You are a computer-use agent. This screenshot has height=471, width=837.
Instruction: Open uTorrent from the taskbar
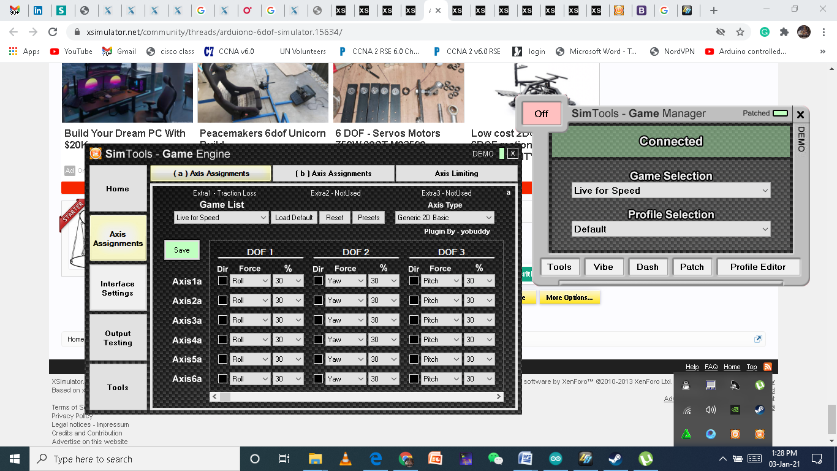pyautogui.click(x=645, y=459)
